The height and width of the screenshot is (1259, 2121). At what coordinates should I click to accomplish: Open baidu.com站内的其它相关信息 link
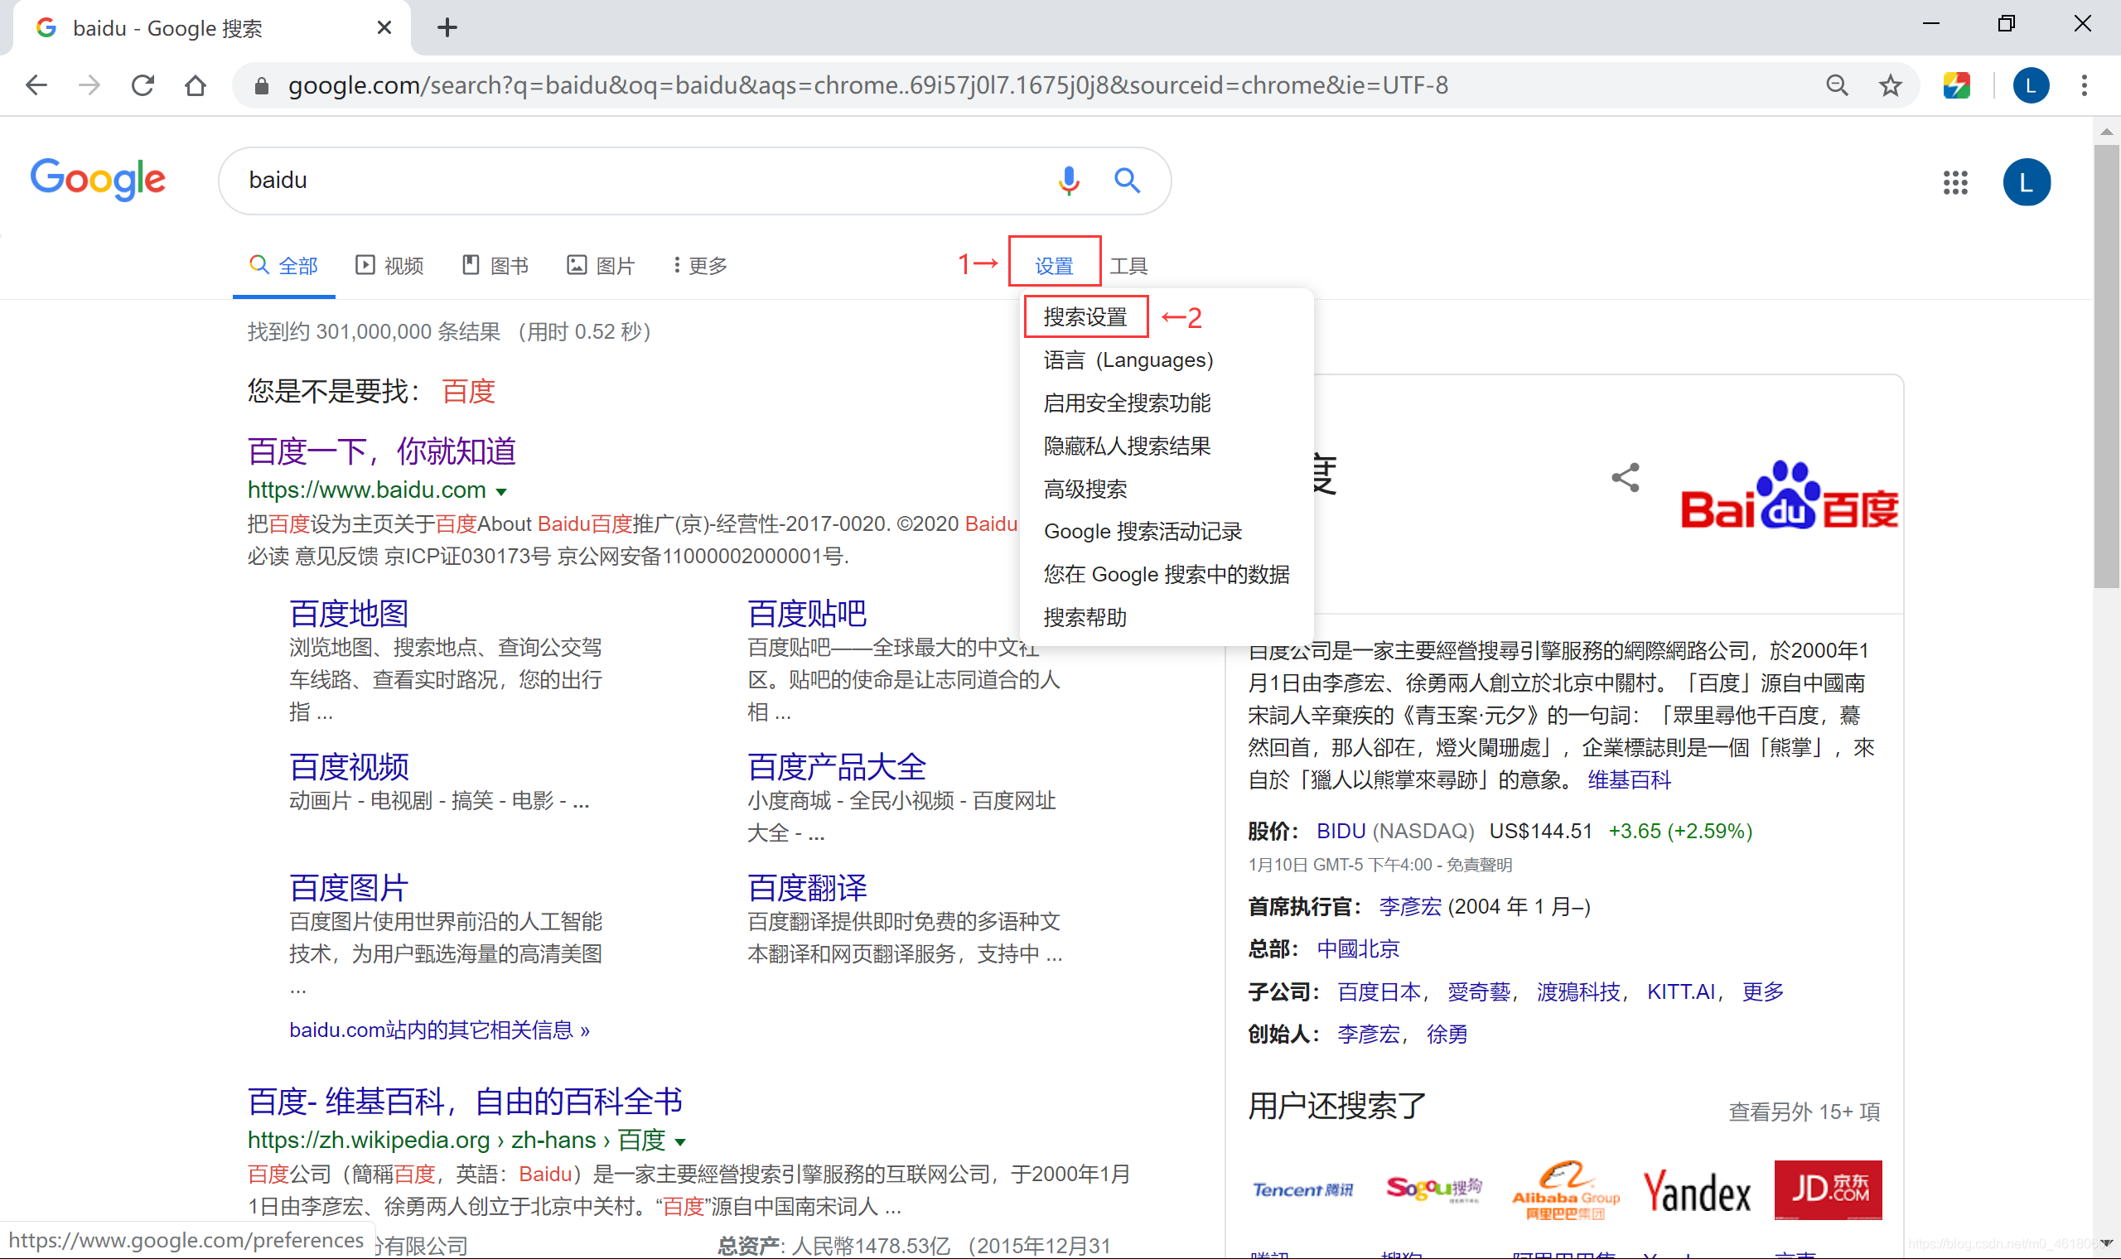439,1030
